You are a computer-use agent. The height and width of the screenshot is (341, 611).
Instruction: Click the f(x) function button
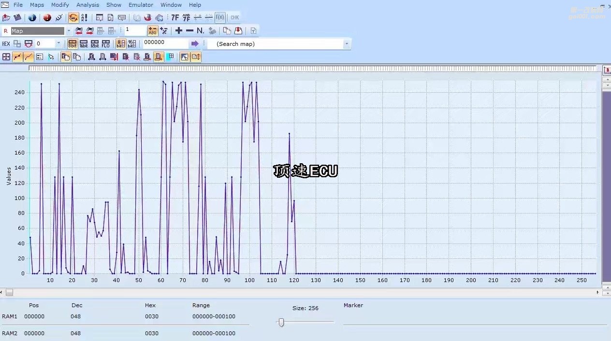pos(220,18)
